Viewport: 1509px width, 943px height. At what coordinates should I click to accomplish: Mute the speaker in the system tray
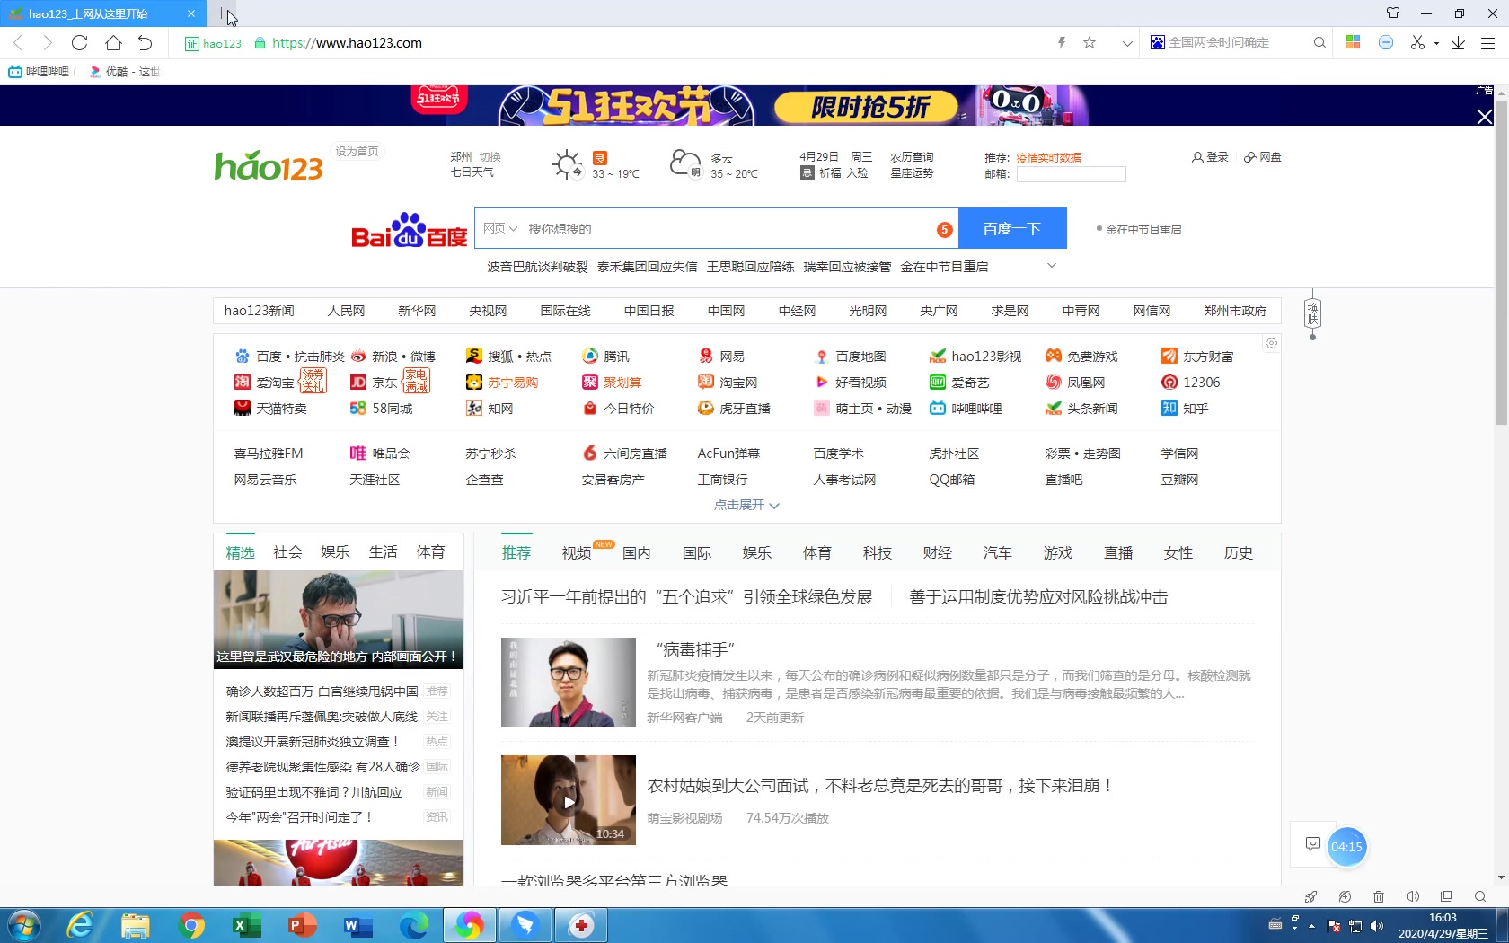(1377, 925)
